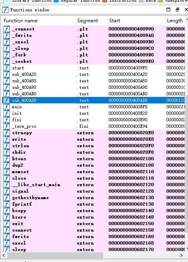Select the fprintf function name
The width and height of the screenshot is (188, 262).
[x=22, y=204]
